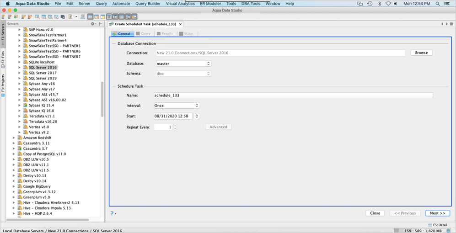Screen dimensions: 456x233
Task: Click the Servers panel vertical scrollbar
Action: [x=102, y=99]
